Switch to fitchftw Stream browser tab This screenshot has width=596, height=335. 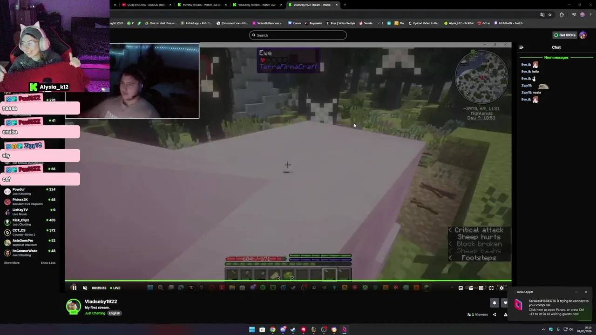[x=201, y=5]
